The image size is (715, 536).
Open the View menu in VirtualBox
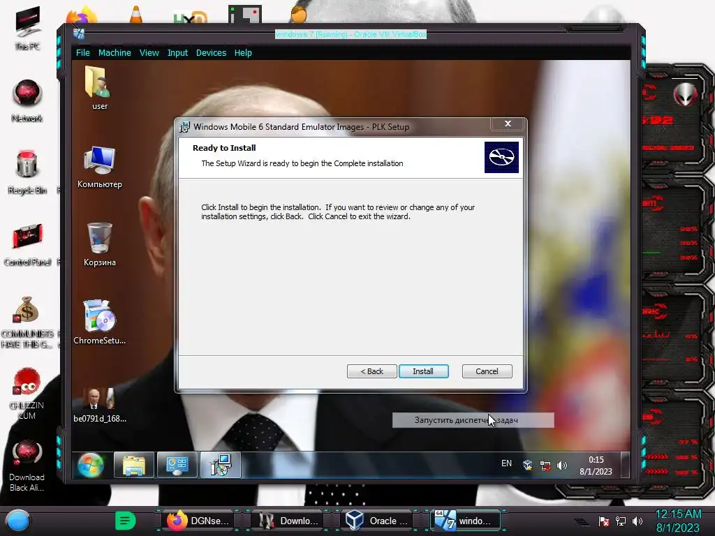coord(149,53)
